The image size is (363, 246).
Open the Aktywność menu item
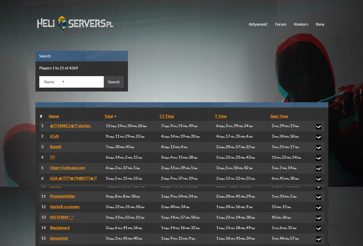(x=258, y=24)
